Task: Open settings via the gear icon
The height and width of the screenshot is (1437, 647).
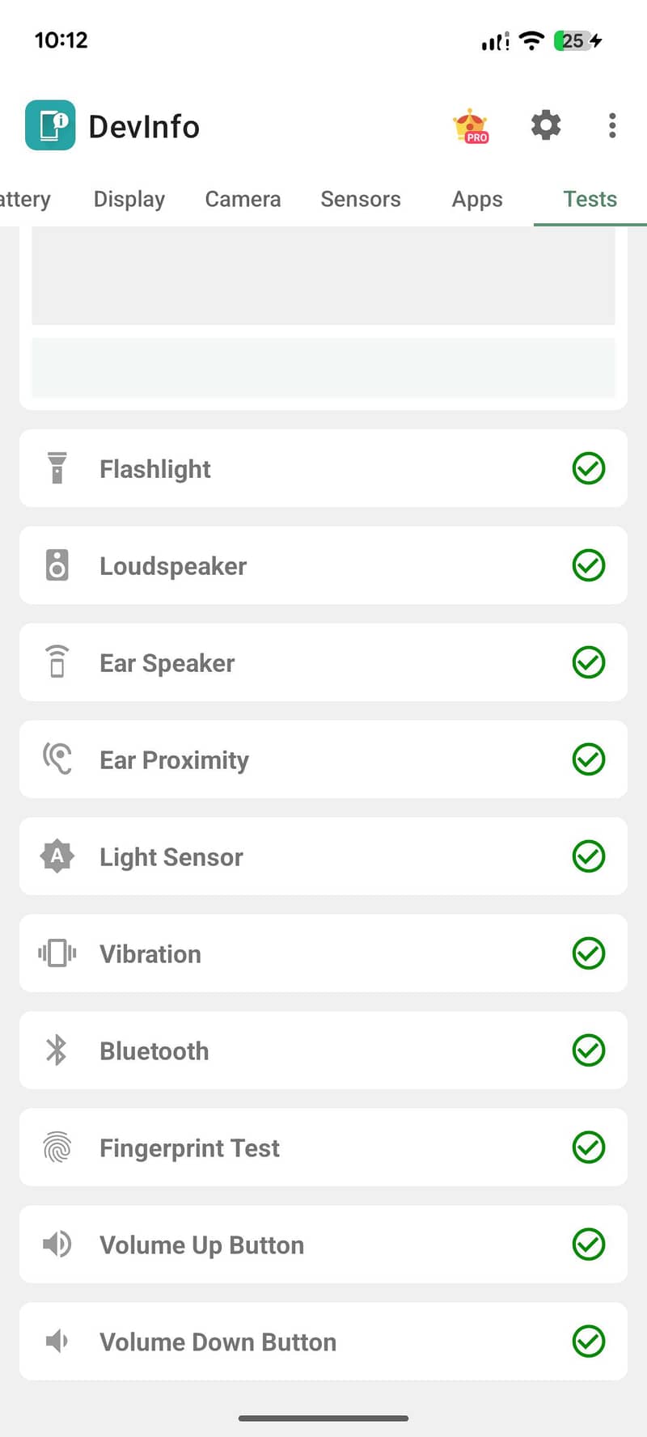Action: 546,125
